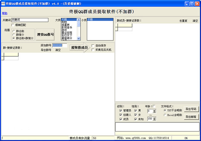Click the QQ:1175914514 status bar text
The height and width of the screenshot is (141, 201).
[159, 138]
